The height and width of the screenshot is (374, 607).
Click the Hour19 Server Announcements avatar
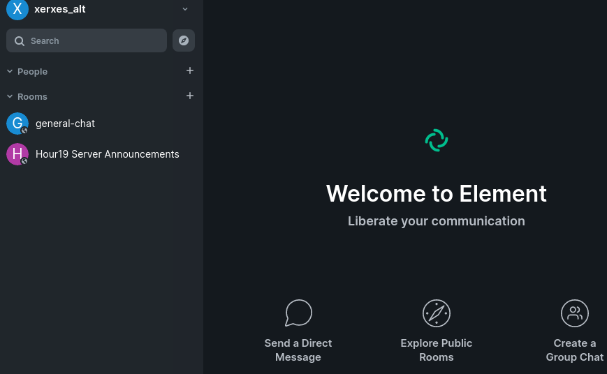(17, 154)
